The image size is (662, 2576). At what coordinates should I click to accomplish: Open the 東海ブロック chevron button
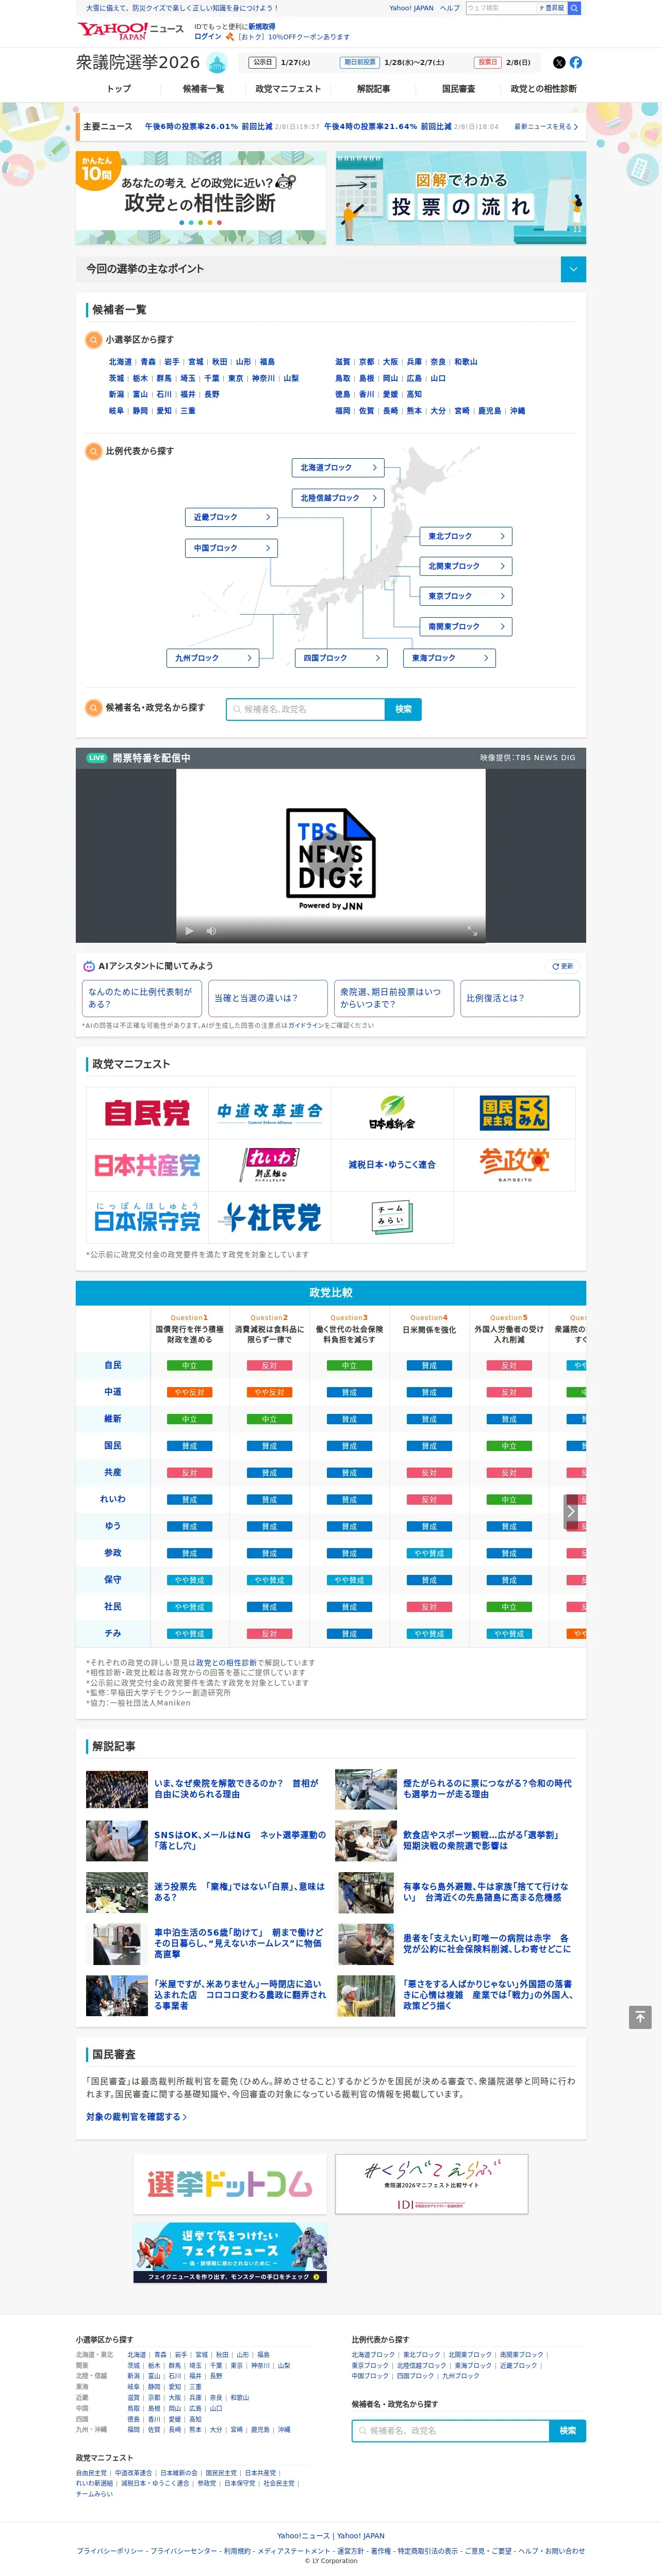click(449, 658)
